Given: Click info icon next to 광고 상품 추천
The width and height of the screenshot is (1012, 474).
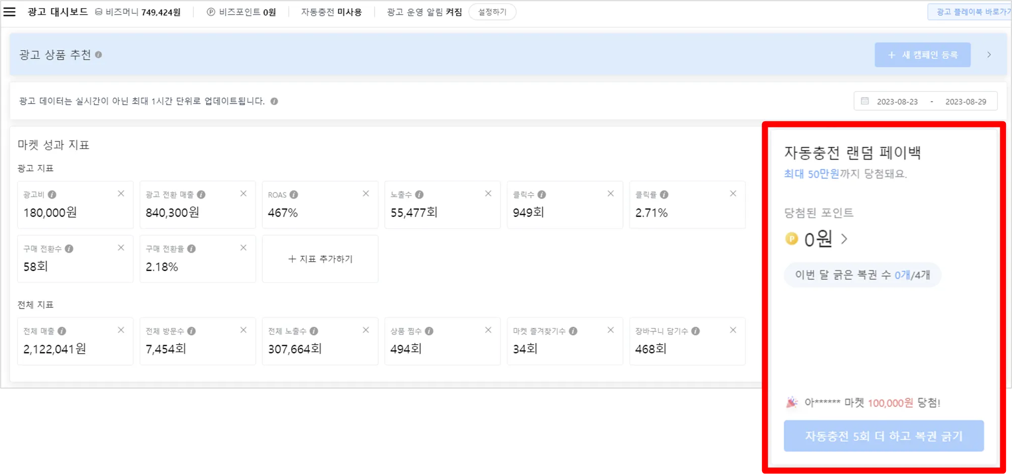Looking at the screenshot, I should click(x=98, y=55).
